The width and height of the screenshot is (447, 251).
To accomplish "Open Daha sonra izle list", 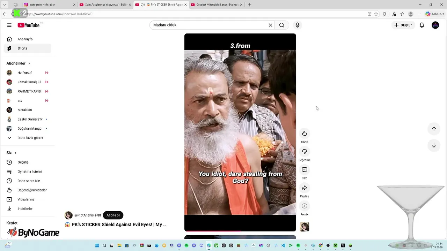I will (27, 181).
